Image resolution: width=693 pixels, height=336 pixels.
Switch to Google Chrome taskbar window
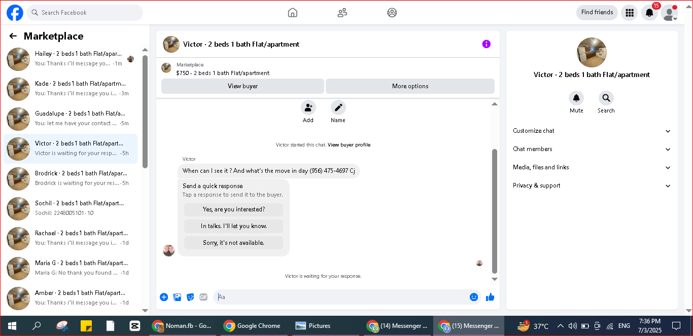(x=253, y=326)
